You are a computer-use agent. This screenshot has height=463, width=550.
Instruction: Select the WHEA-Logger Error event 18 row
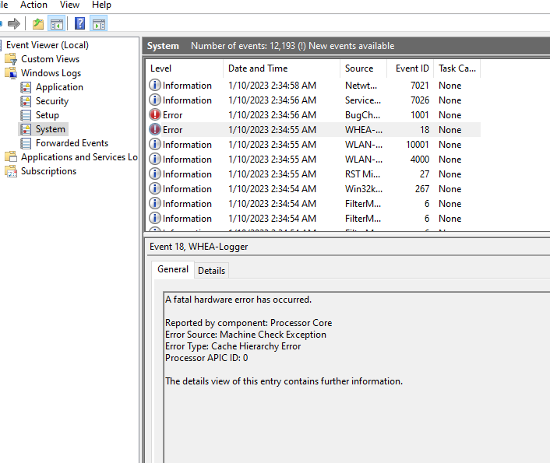(312, 130)
